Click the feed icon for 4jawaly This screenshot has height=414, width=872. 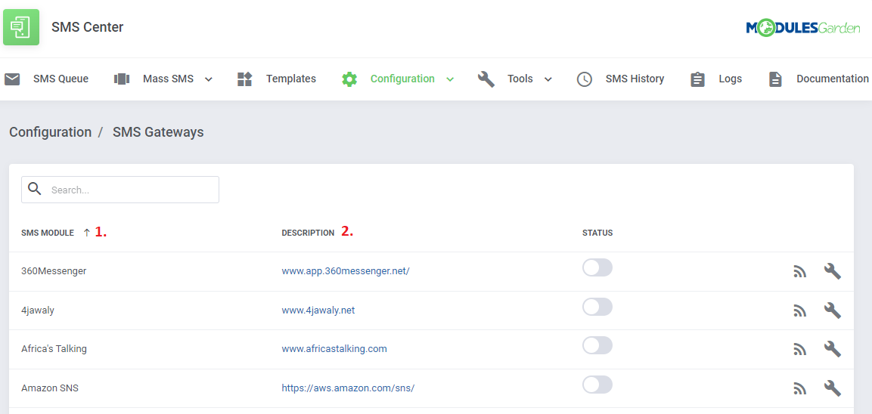point(799,310)
